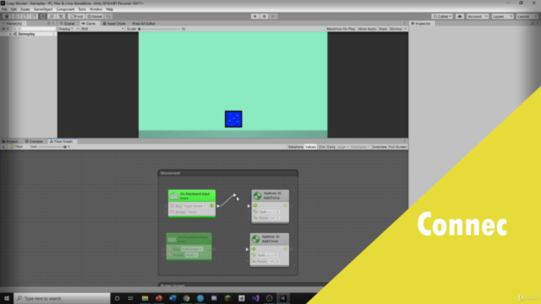Toggle Pivot handle position
Image resolution: width=541 pixels, height=304 pixels.
tap(76, 16)
